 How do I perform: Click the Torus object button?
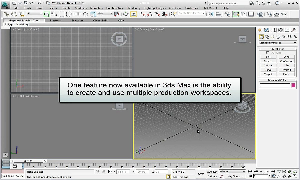pyautogui.click(x=268, y=70)
